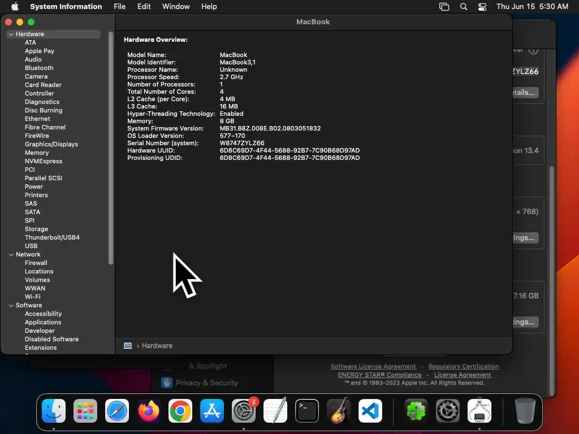Click the System Settings window scrollbar

pos(552,280)
